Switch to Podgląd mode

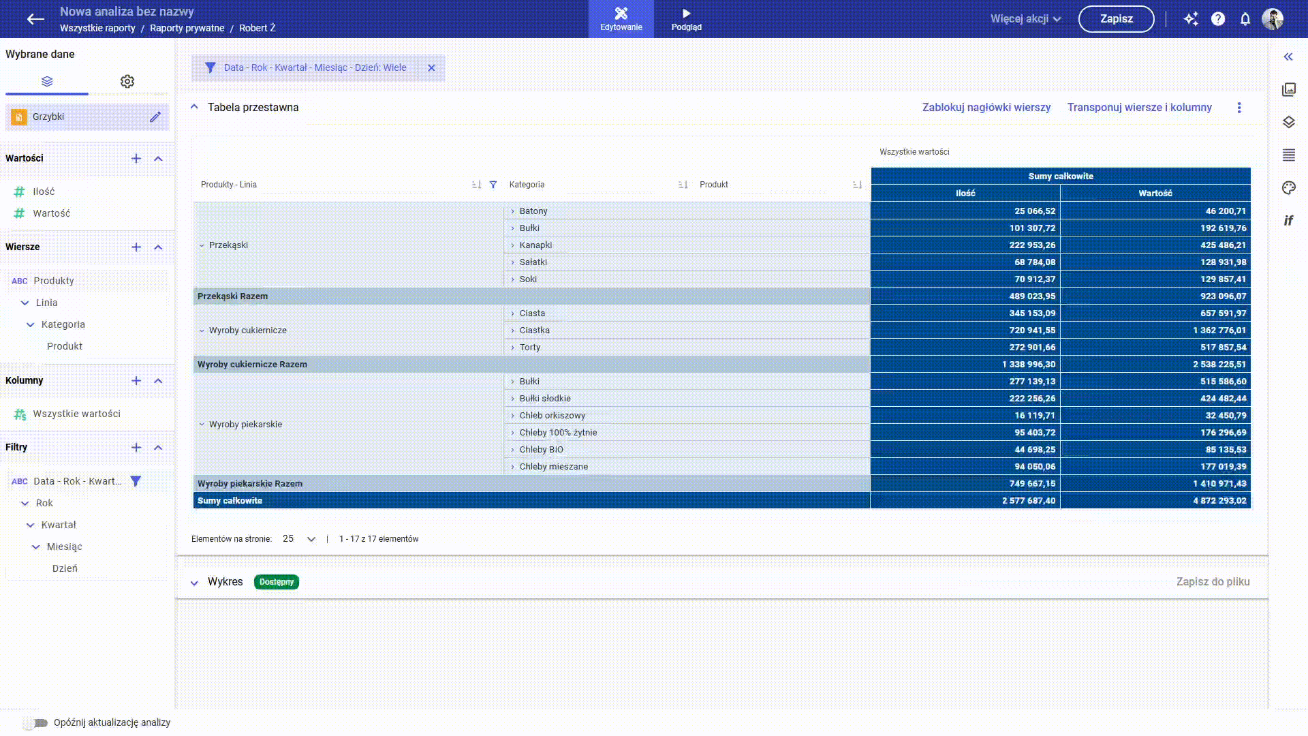(x=686, y=19)
